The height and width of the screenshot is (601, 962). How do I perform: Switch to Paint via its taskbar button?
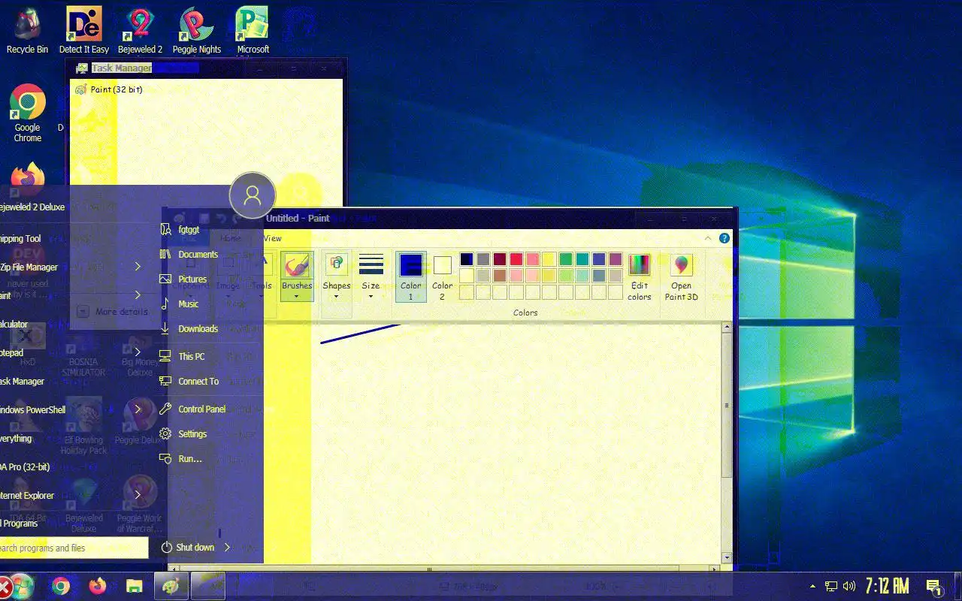(x=171, y=586)
